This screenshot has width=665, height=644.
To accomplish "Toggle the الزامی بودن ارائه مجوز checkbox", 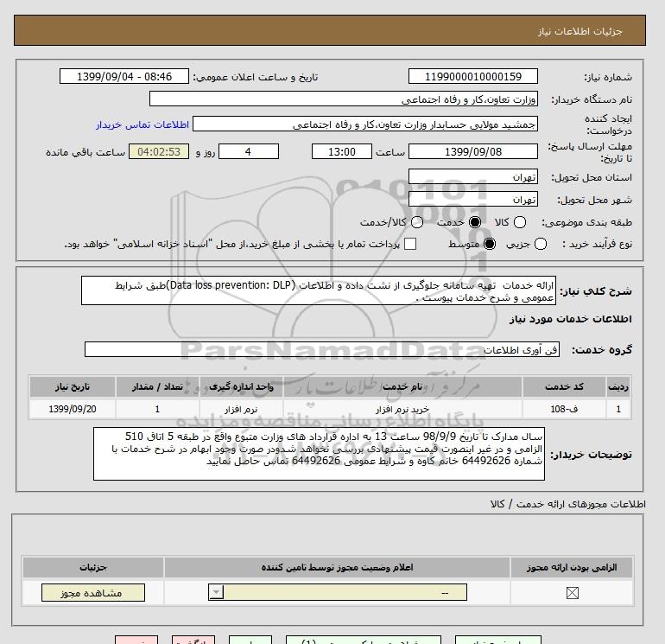I will coord(572,593).
